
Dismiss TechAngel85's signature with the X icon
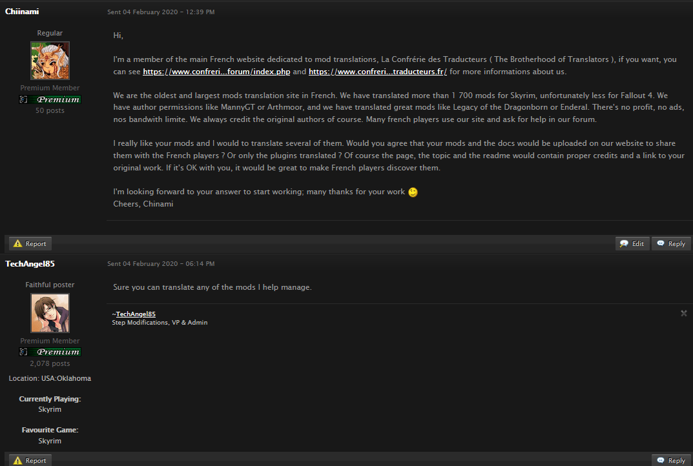pos(684,313)
